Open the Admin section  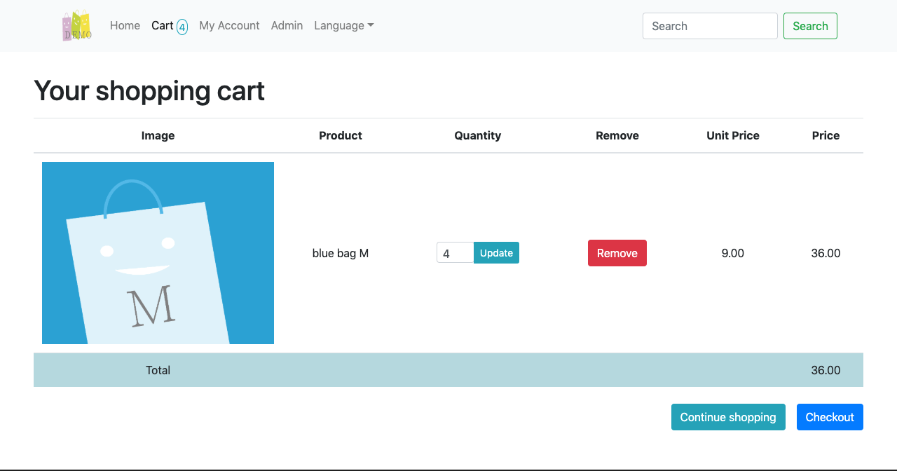[x=287, y=25]
